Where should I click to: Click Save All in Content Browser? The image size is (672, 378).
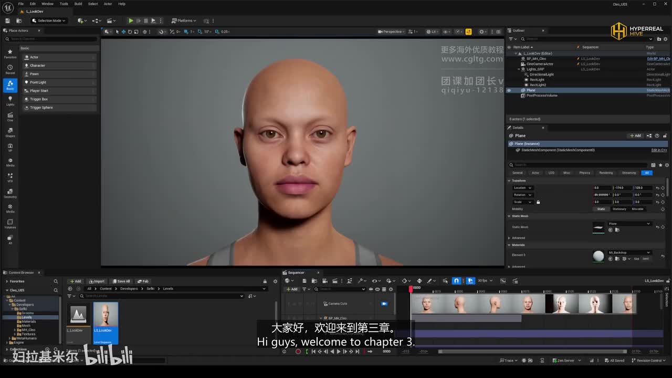(x=121, y=281)
